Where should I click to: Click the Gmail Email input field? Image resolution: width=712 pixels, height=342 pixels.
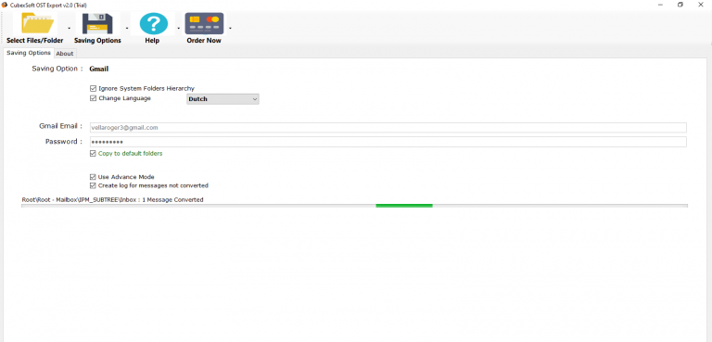tap(388, 128)
